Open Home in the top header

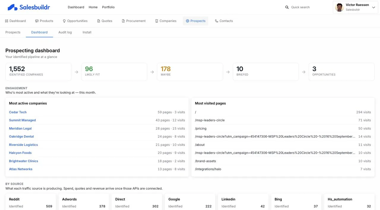click(93, 7)
